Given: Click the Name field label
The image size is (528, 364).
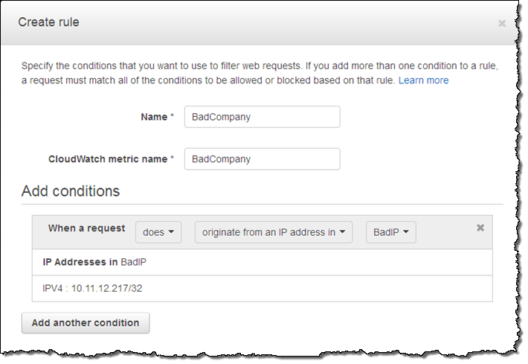Looking at the screenshot, I should pos(153,117).
